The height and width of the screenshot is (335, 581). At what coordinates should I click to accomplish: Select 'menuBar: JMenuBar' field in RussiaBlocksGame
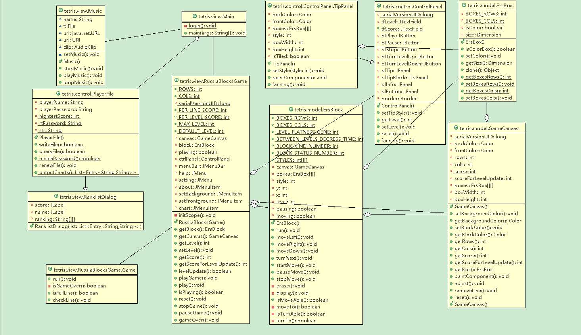point(202,166)
